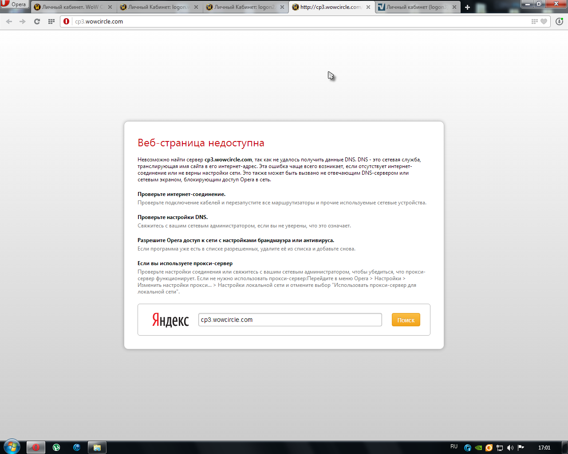Close the 'Личный Кабинет: logon.w' tab
Screen dimensions: 568x454
[x=196, y=7]
